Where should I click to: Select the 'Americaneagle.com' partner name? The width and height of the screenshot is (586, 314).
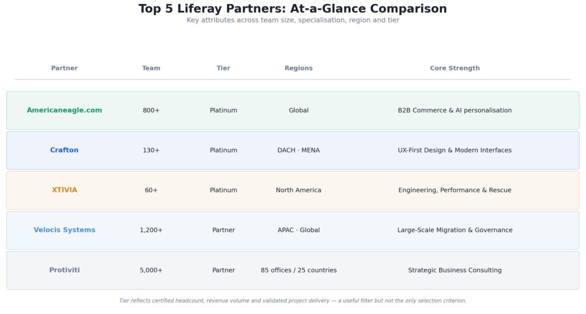64,110
